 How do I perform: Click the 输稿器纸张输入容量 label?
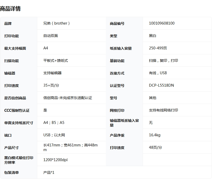(125, 123)
